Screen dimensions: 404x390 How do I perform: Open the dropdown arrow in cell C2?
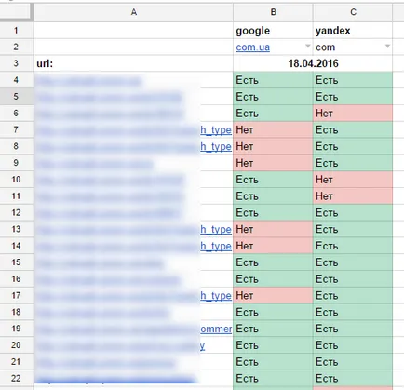pos(387,47)
